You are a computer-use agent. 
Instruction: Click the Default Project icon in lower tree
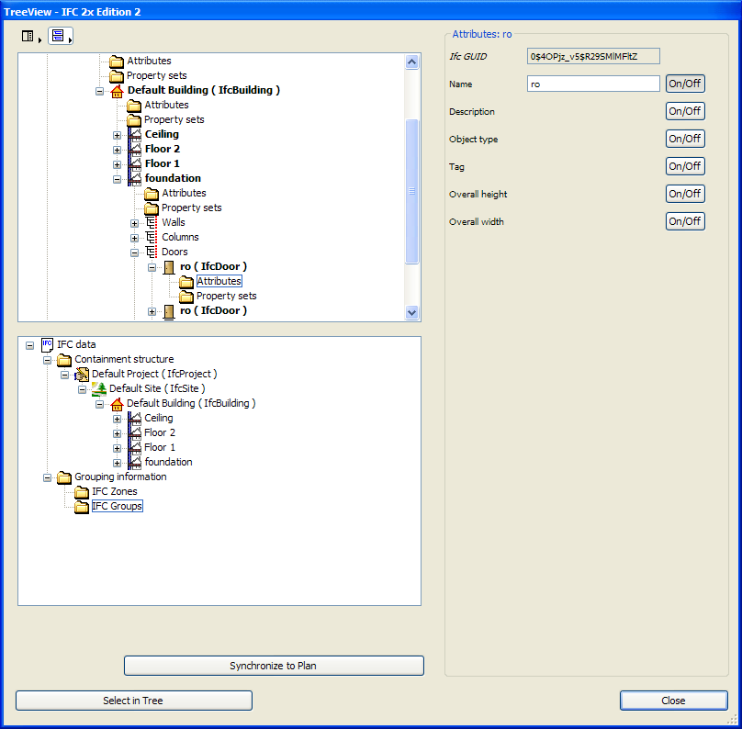(82, 375)
